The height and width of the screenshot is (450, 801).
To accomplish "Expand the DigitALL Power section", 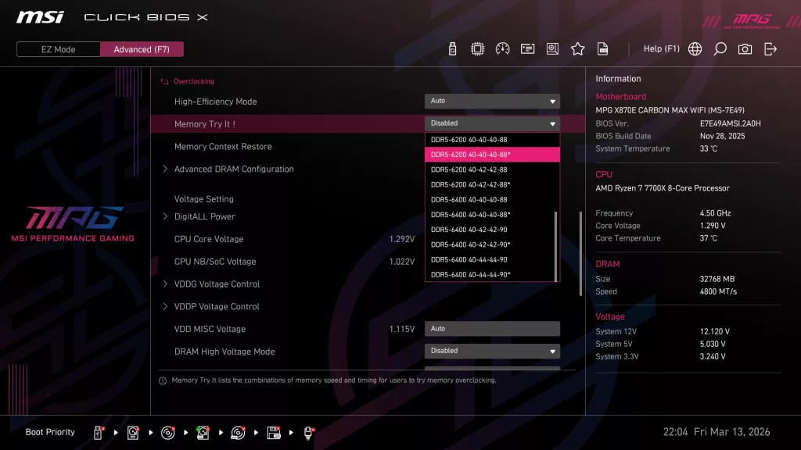I will pos(205,216).
